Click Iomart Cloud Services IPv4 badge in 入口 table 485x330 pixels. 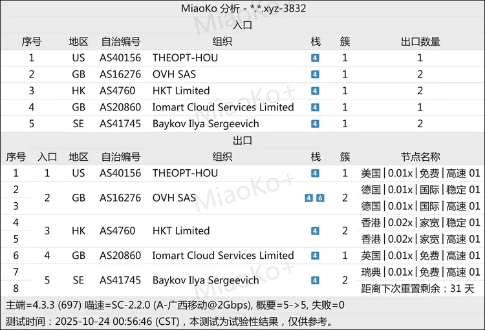(x=315, y=108)
